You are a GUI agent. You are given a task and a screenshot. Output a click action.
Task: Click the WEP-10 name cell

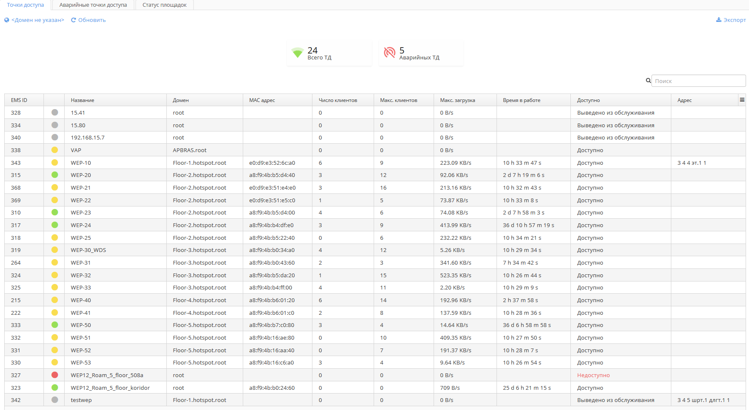[115, 163]
